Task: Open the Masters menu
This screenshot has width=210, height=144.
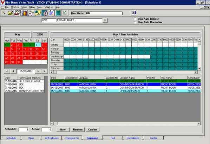Action: (15, 7)
